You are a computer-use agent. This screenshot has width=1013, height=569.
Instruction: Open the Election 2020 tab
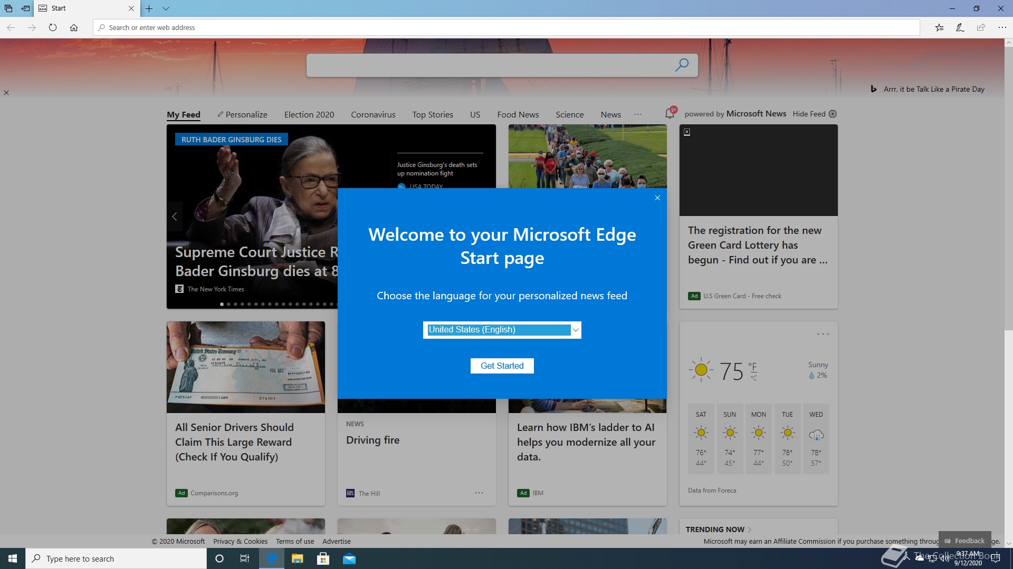click(309, 114)
